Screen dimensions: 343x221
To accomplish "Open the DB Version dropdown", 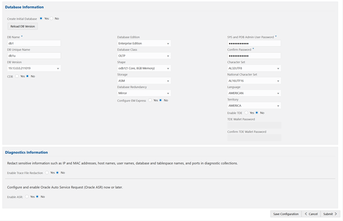I will coord(34,68).
